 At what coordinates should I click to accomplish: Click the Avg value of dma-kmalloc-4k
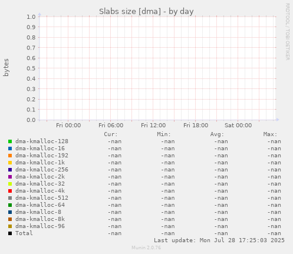tap(221, 191)
